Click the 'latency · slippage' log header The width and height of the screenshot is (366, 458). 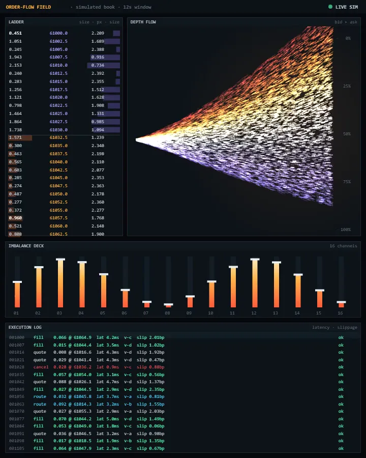(334, 327)
